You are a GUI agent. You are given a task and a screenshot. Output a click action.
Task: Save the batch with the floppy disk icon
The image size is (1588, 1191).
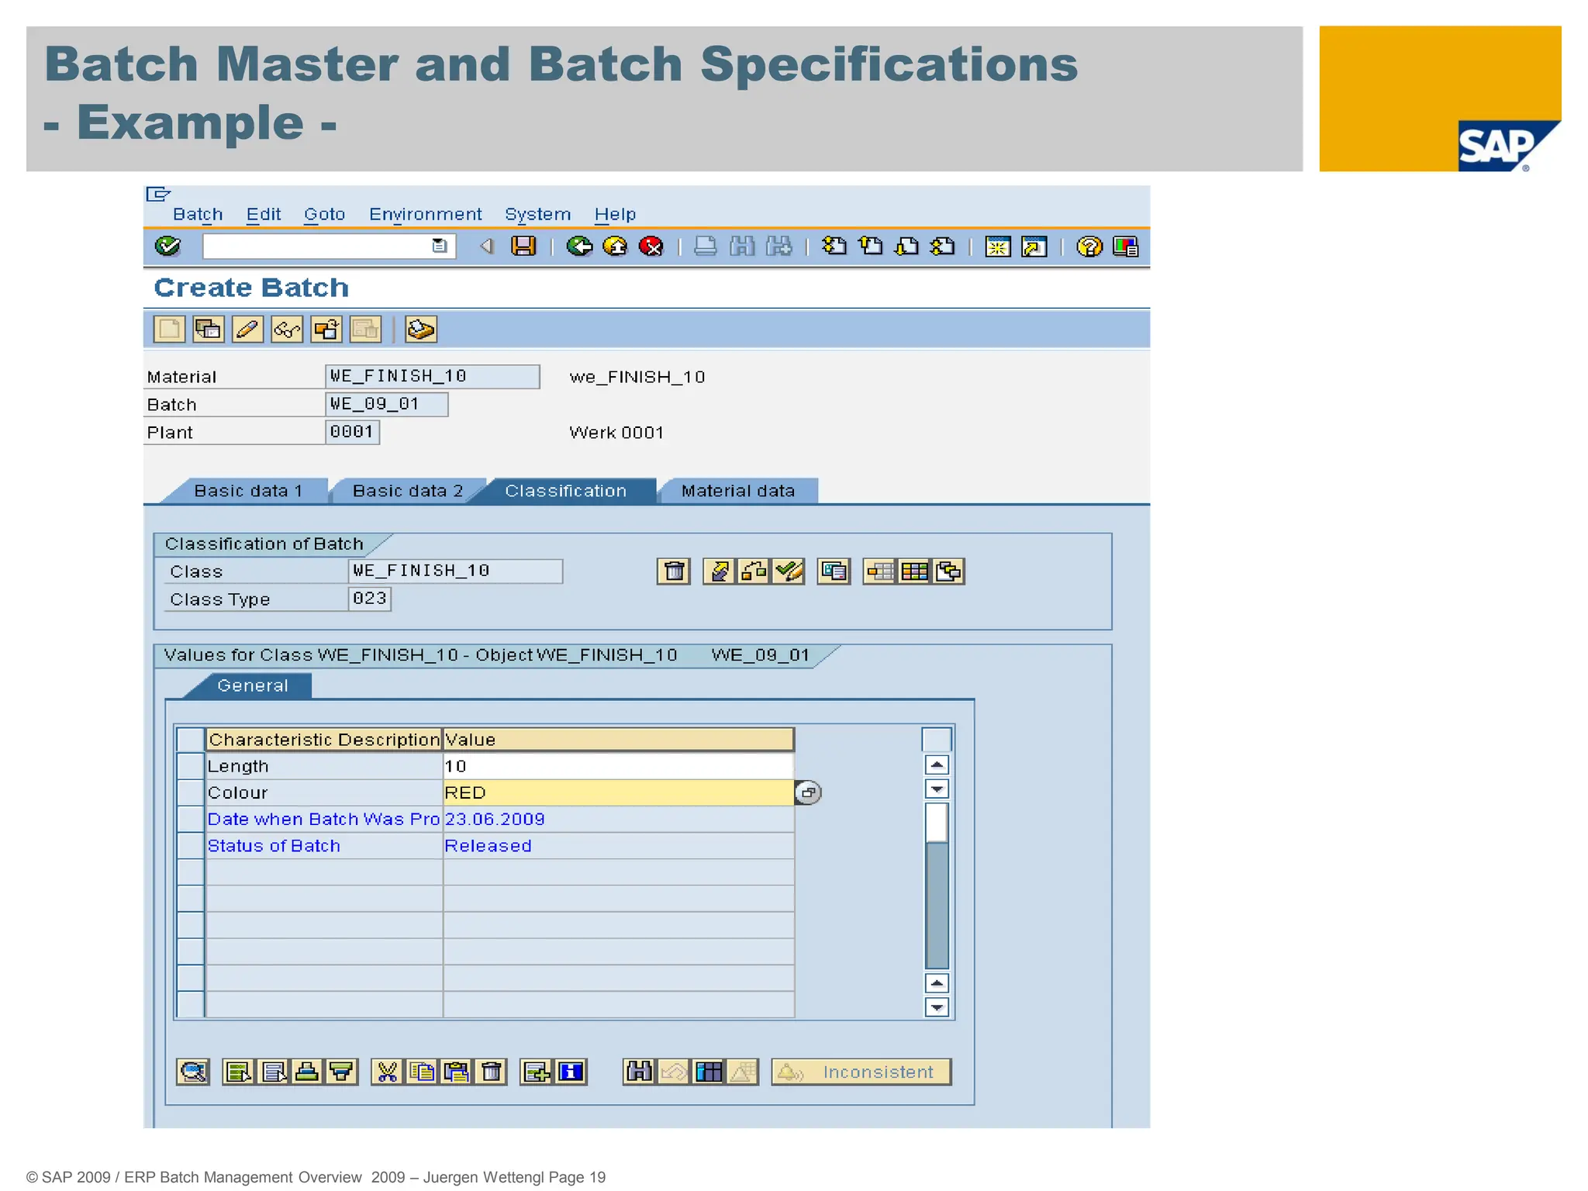tap(523, 247)
